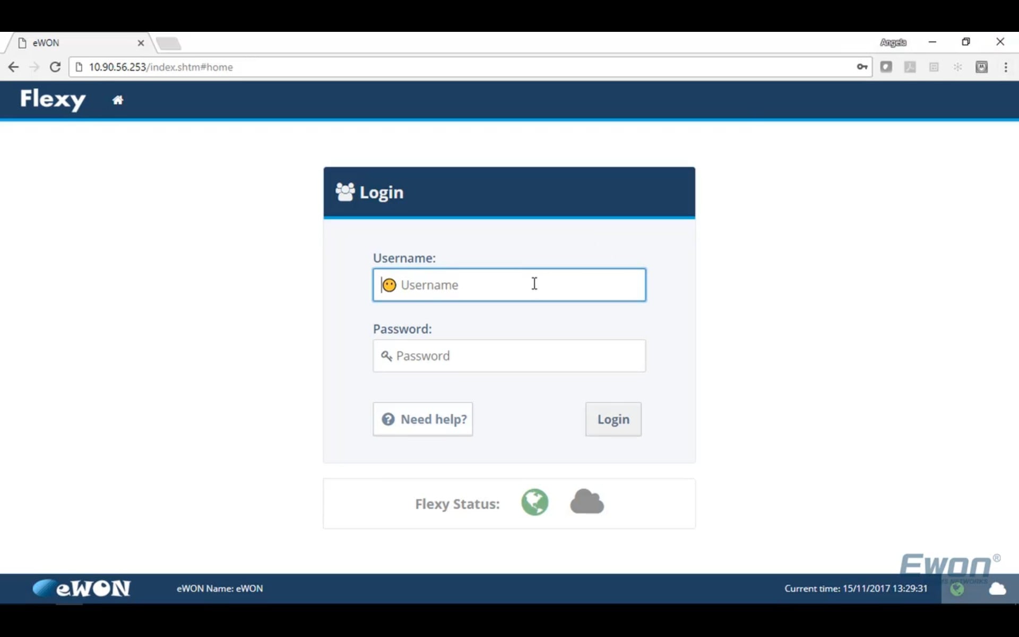Click the home icon in Flexy header
1019x637 pixels.
tap(118, 100)
